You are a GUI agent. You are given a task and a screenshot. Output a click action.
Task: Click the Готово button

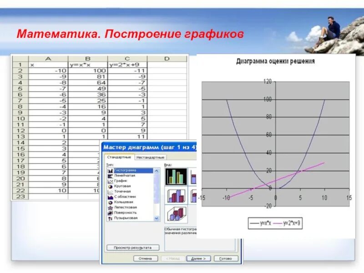[226, 258]
